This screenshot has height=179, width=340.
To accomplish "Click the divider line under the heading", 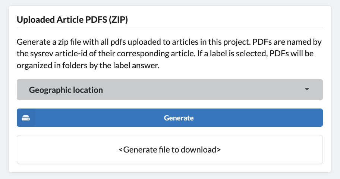I will pos(170,27).
